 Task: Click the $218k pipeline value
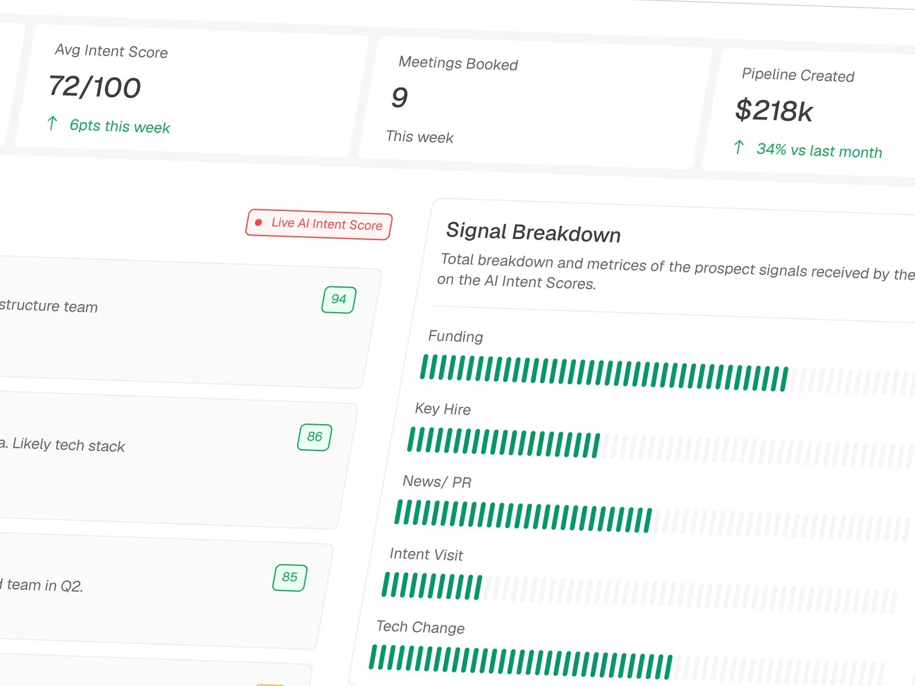point(774,110)
